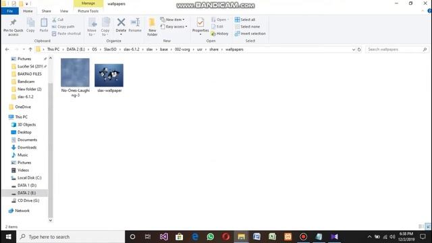432x243 pixels.
Task: Switch to Large icons view layout
Action: [x=428, y=227]
